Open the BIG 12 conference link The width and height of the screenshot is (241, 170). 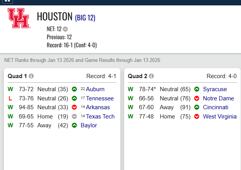[x=85, y=18]
